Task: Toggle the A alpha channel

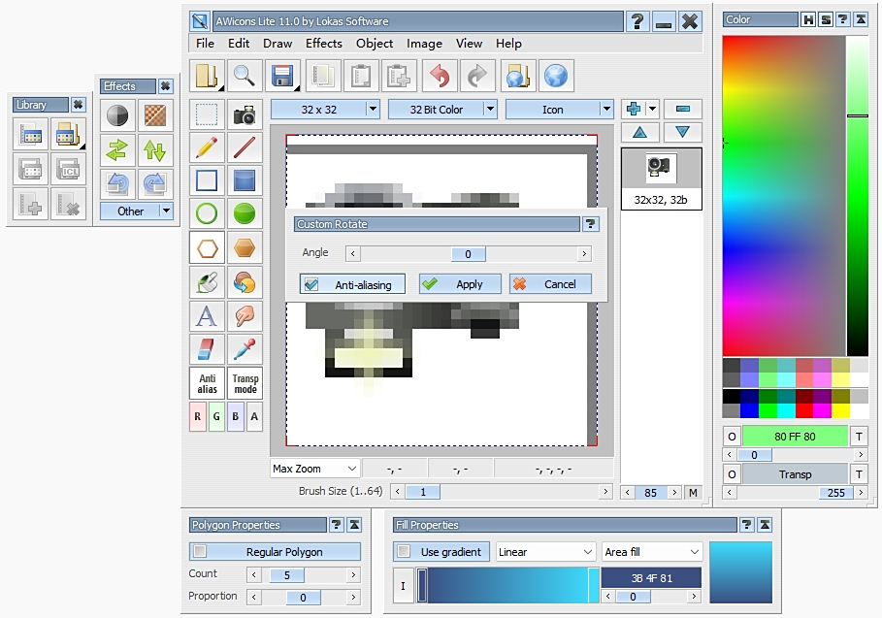Action: (x=254, y=416)
